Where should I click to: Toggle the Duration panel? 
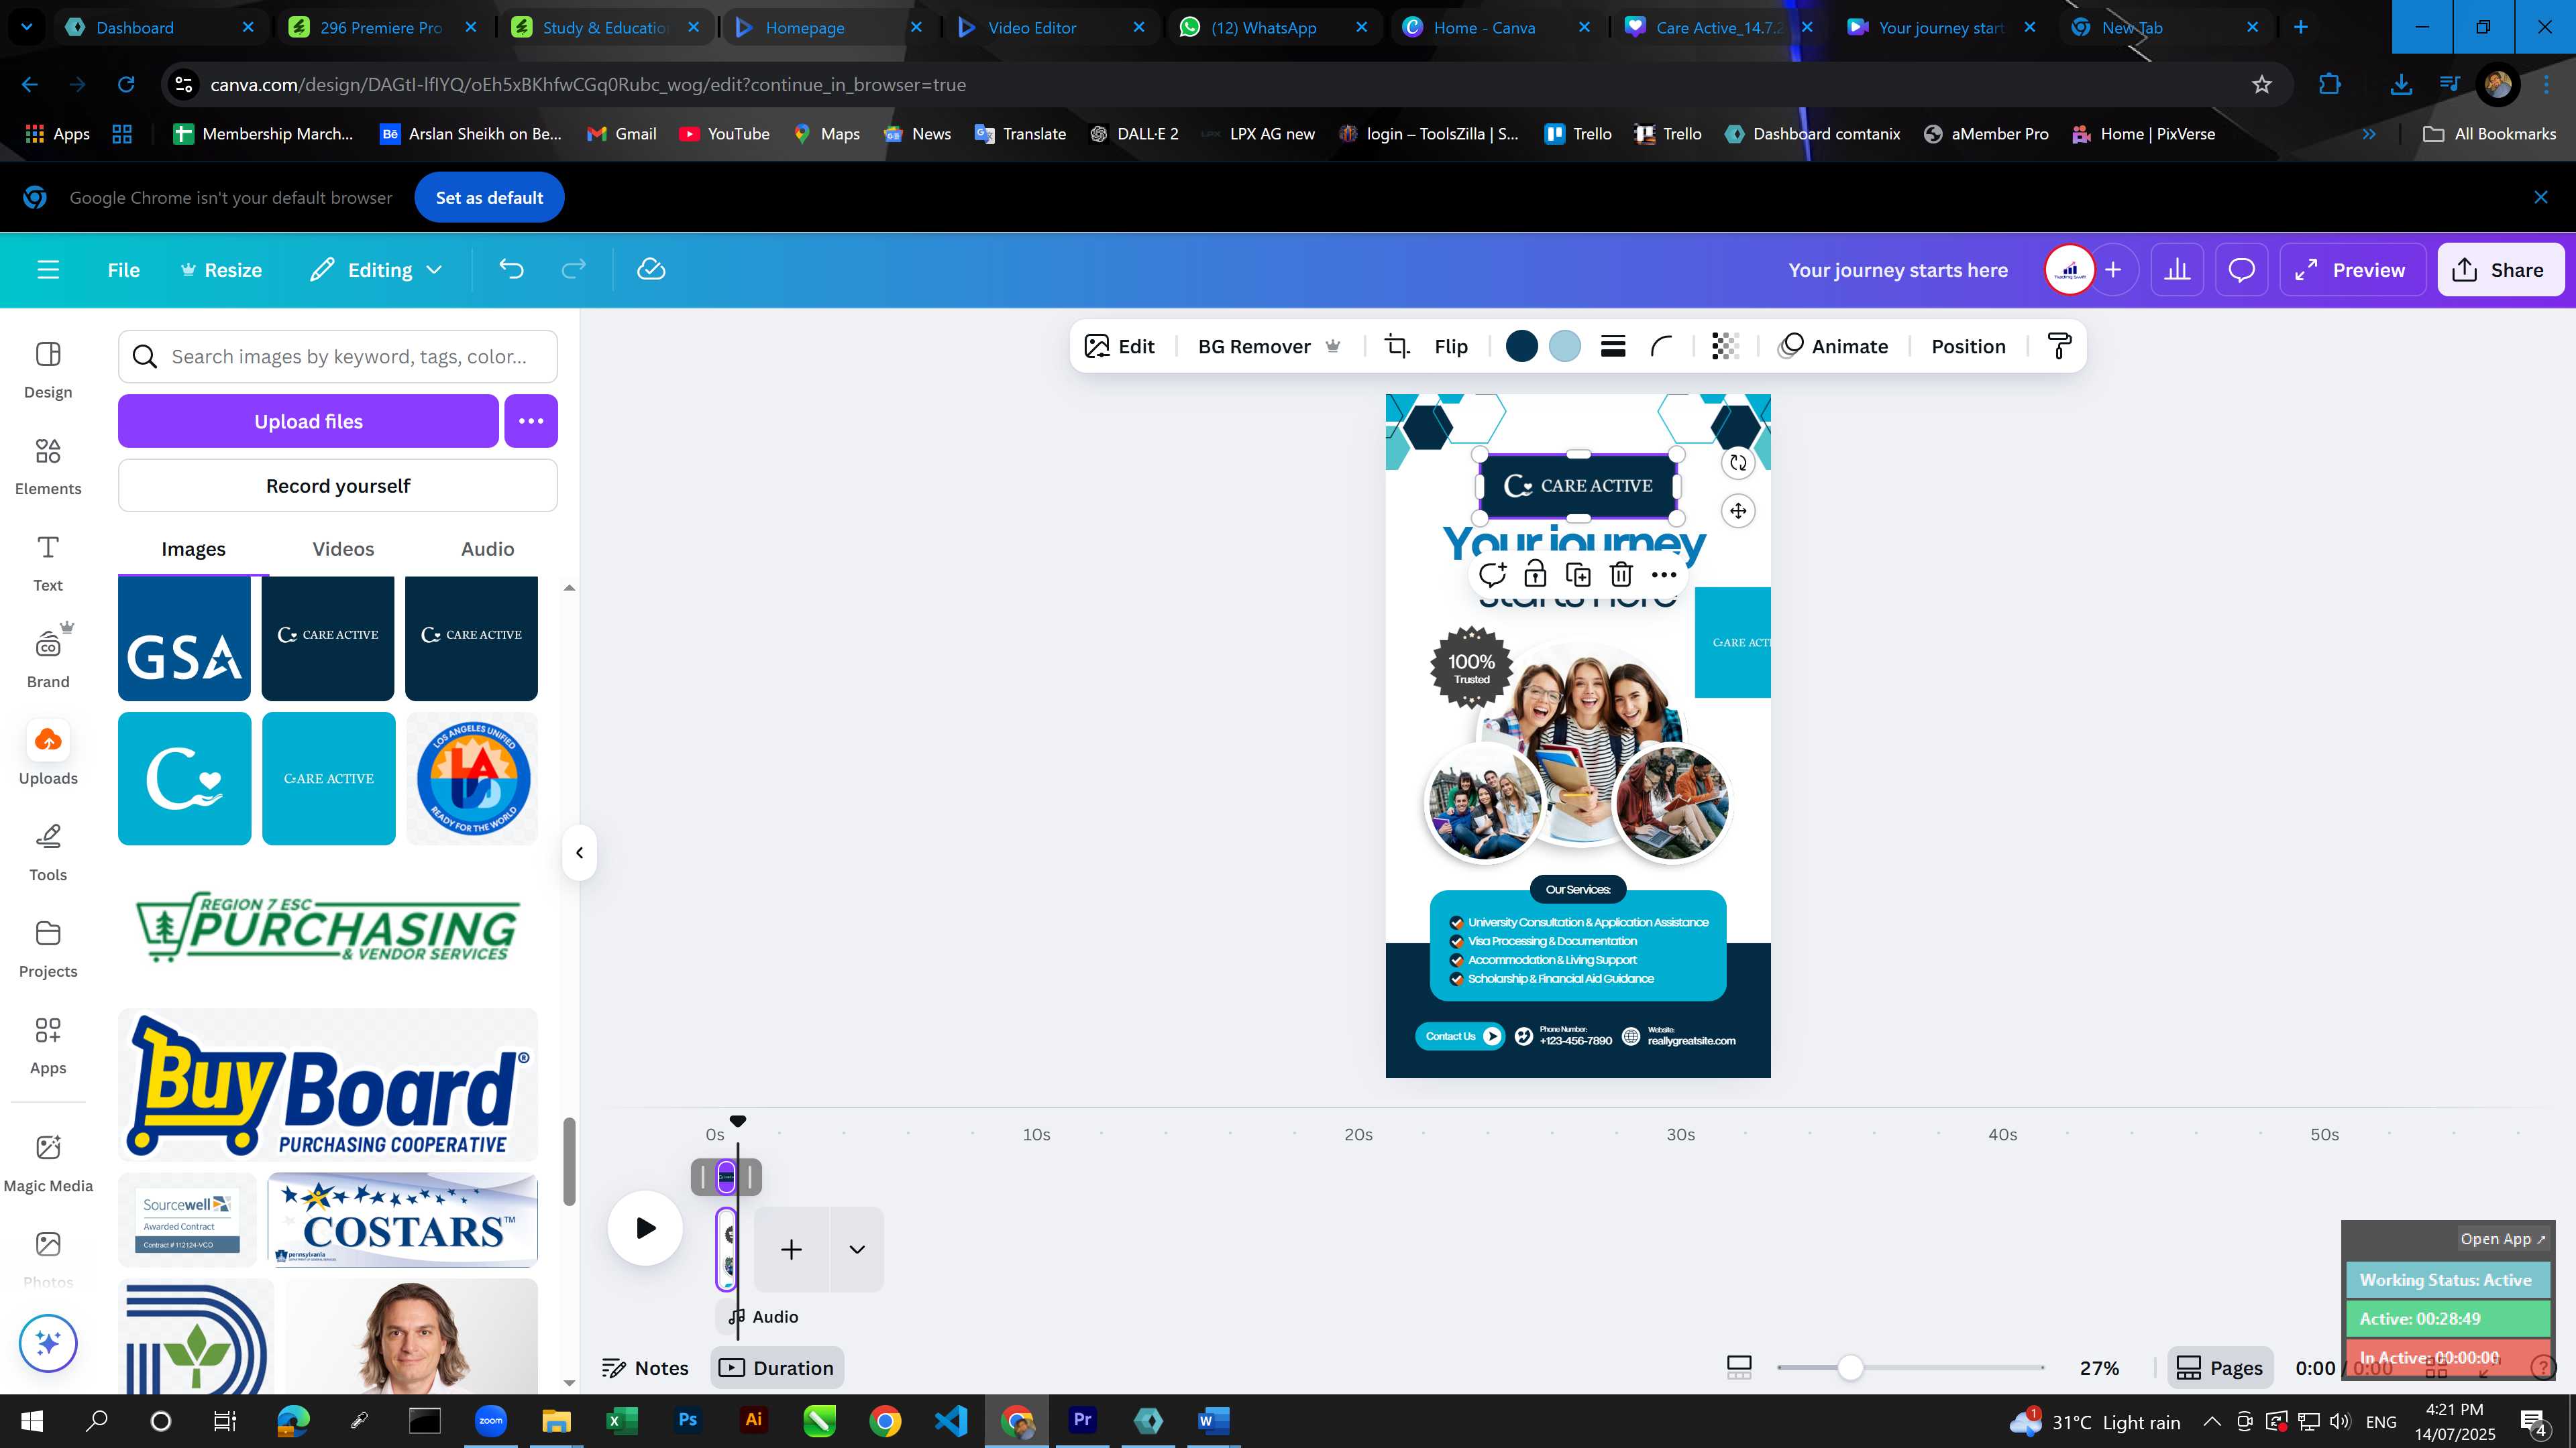[x=777, y=1368]
